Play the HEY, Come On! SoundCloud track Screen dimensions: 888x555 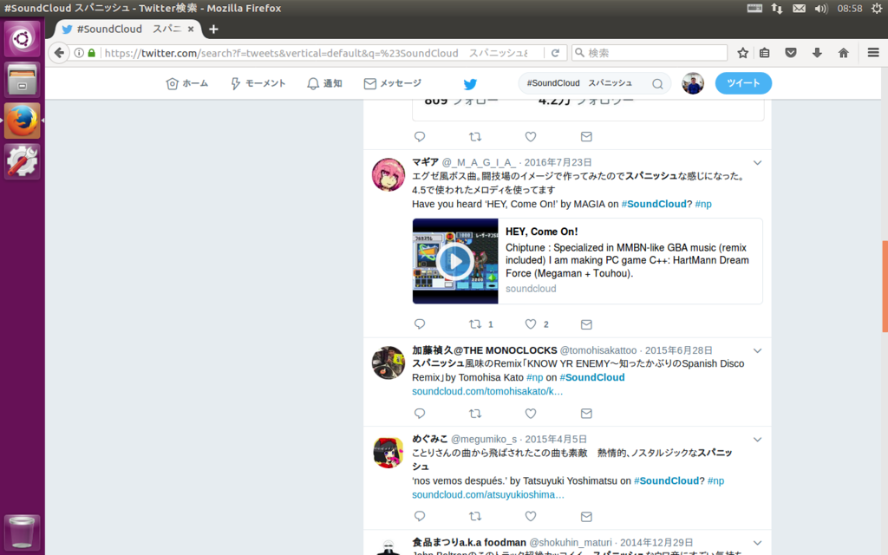[x=454, y=261]
